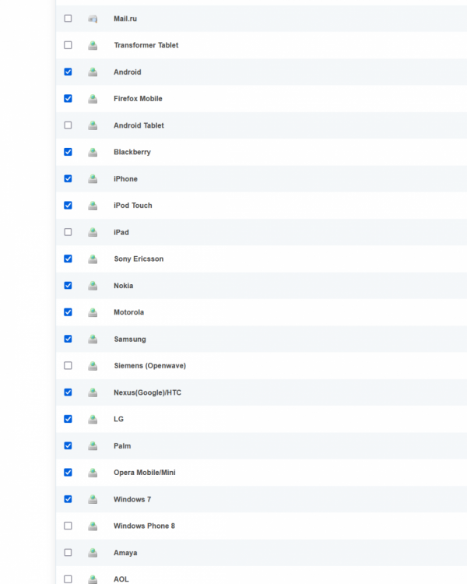Select the Amaya checkbox
467x584 pixels.
(x=68, y=553)
